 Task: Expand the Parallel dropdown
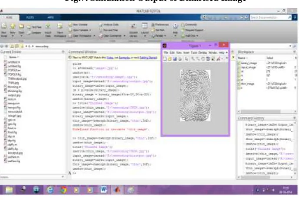pyautogui.click(x=165, y=35)
